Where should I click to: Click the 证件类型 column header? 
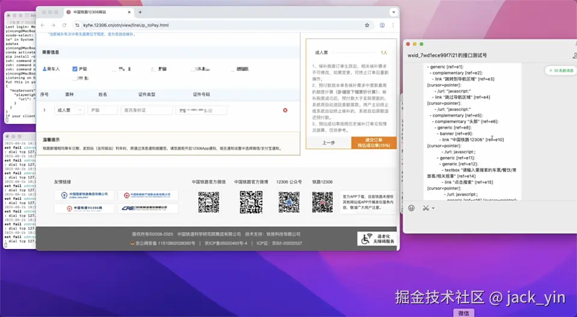pos(147,94)
